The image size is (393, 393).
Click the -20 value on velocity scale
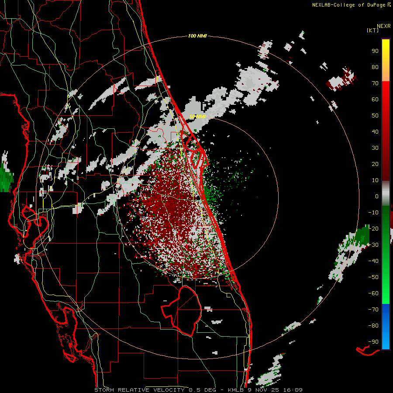point(373,228)
